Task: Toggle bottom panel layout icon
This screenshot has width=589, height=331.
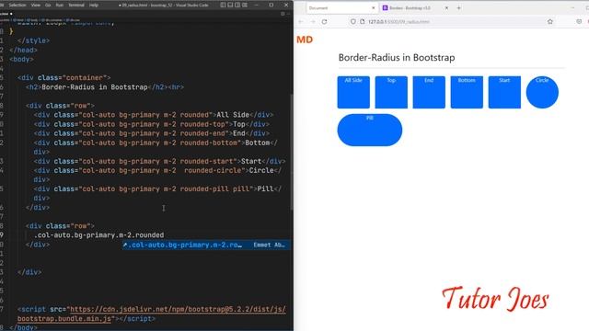Action: (230, 5)
